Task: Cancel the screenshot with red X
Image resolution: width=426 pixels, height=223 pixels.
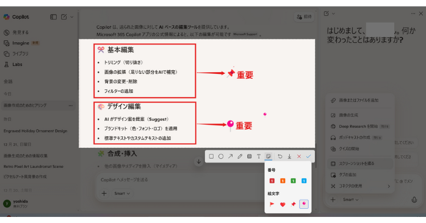Action: [299, 156]
